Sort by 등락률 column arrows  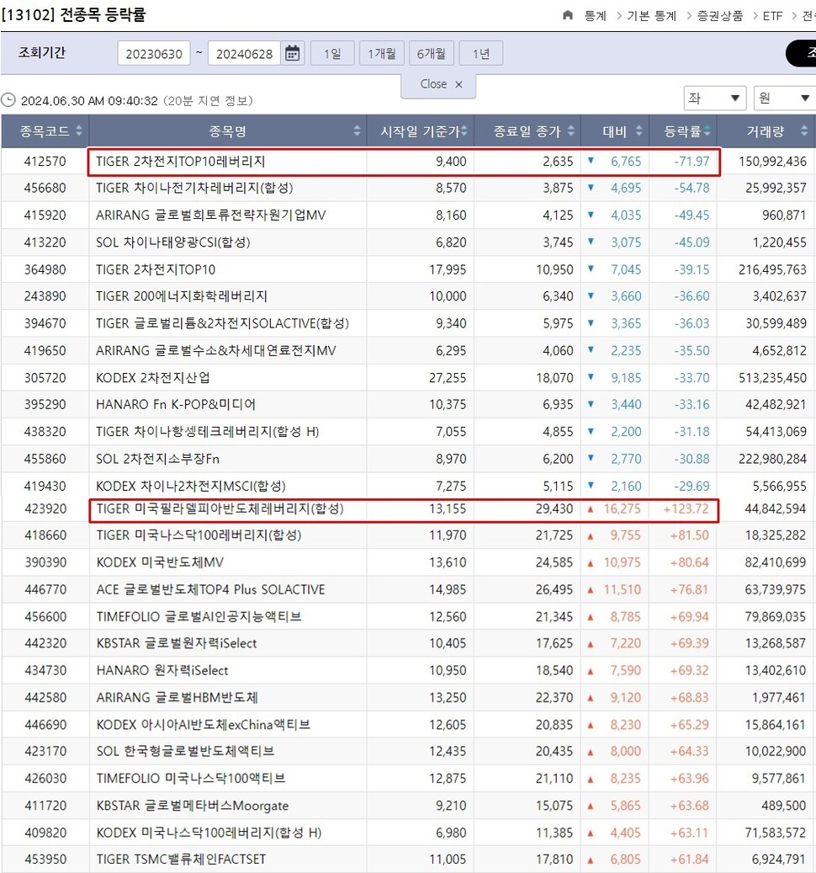[x=707, y=131]
